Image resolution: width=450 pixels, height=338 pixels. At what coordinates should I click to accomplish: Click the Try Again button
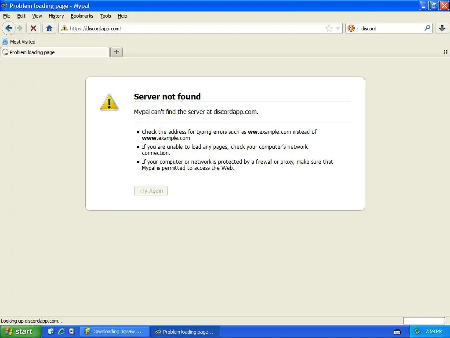click(151, 191)
